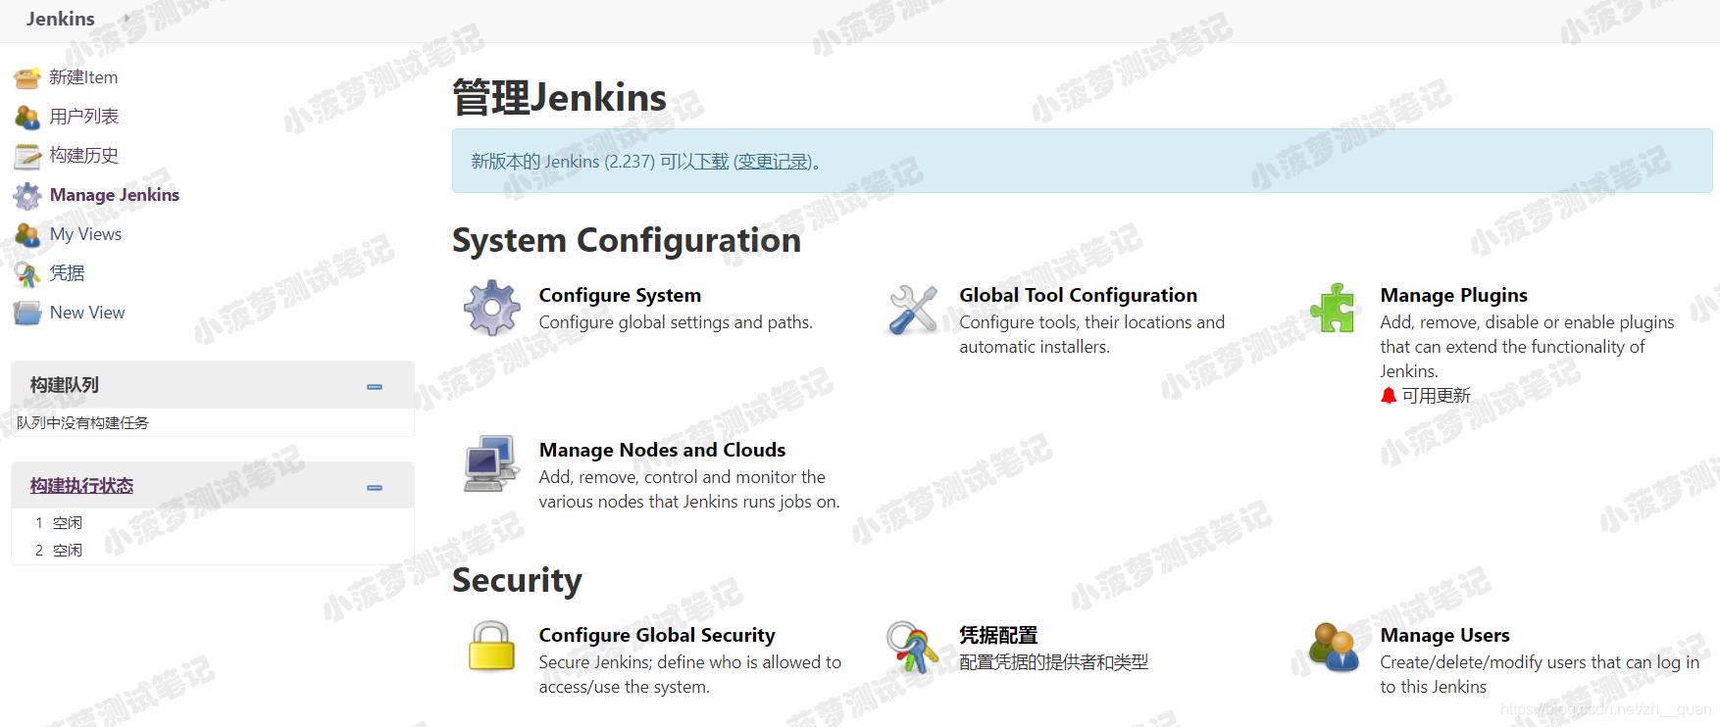Click the 下载 link in update notice

pyautogui.click(x=712, y=162)
